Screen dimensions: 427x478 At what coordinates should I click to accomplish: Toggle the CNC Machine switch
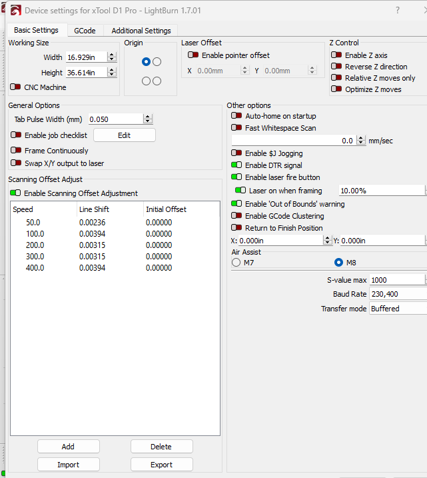(15, 87)
